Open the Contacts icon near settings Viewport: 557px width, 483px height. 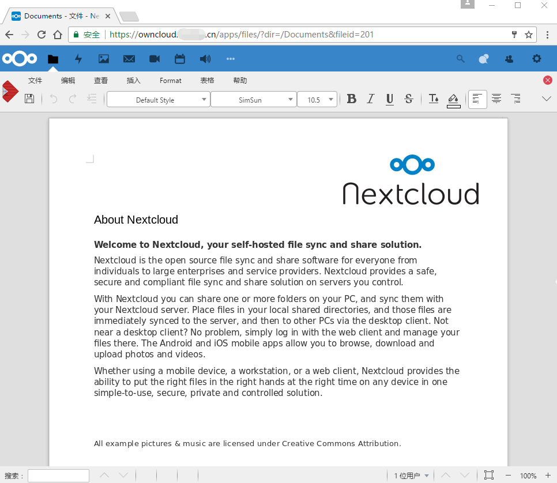point(509,58)
